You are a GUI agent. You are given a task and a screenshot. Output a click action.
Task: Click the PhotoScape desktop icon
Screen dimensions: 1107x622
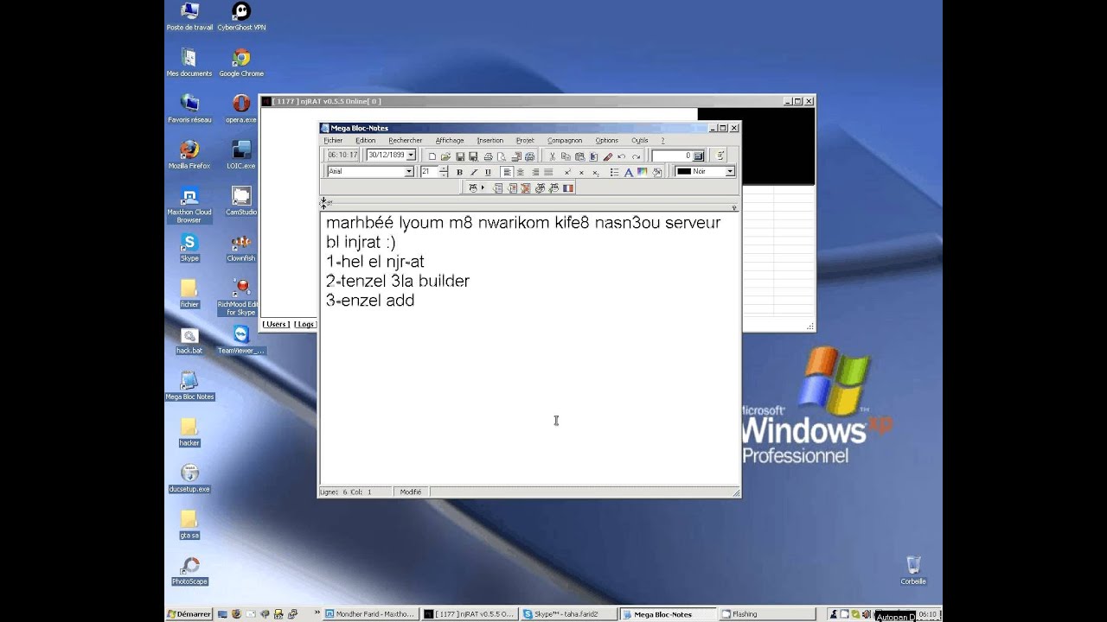[189, 571]
